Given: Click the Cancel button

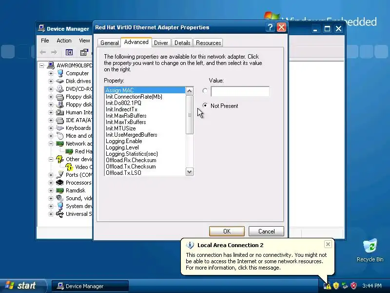Looking at the screenshot, I should (266, 231).
